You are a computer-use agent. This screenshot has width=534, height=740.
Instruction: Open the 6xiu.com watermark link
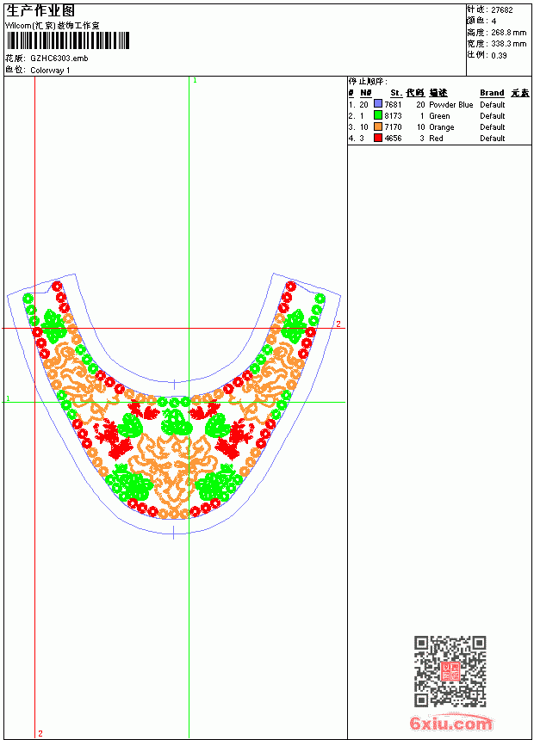[450, 723]
